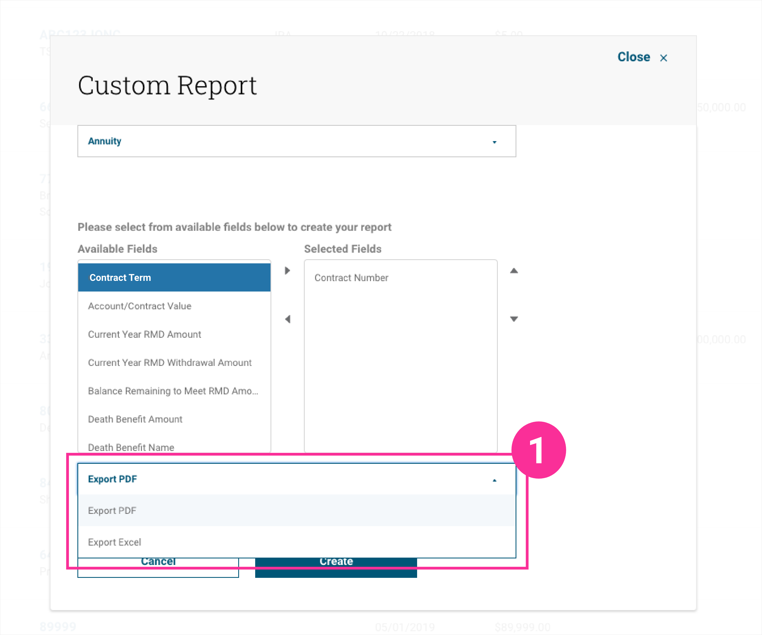
Task: Move selected field up with up arrow
Action: click(x=514, y=271)
